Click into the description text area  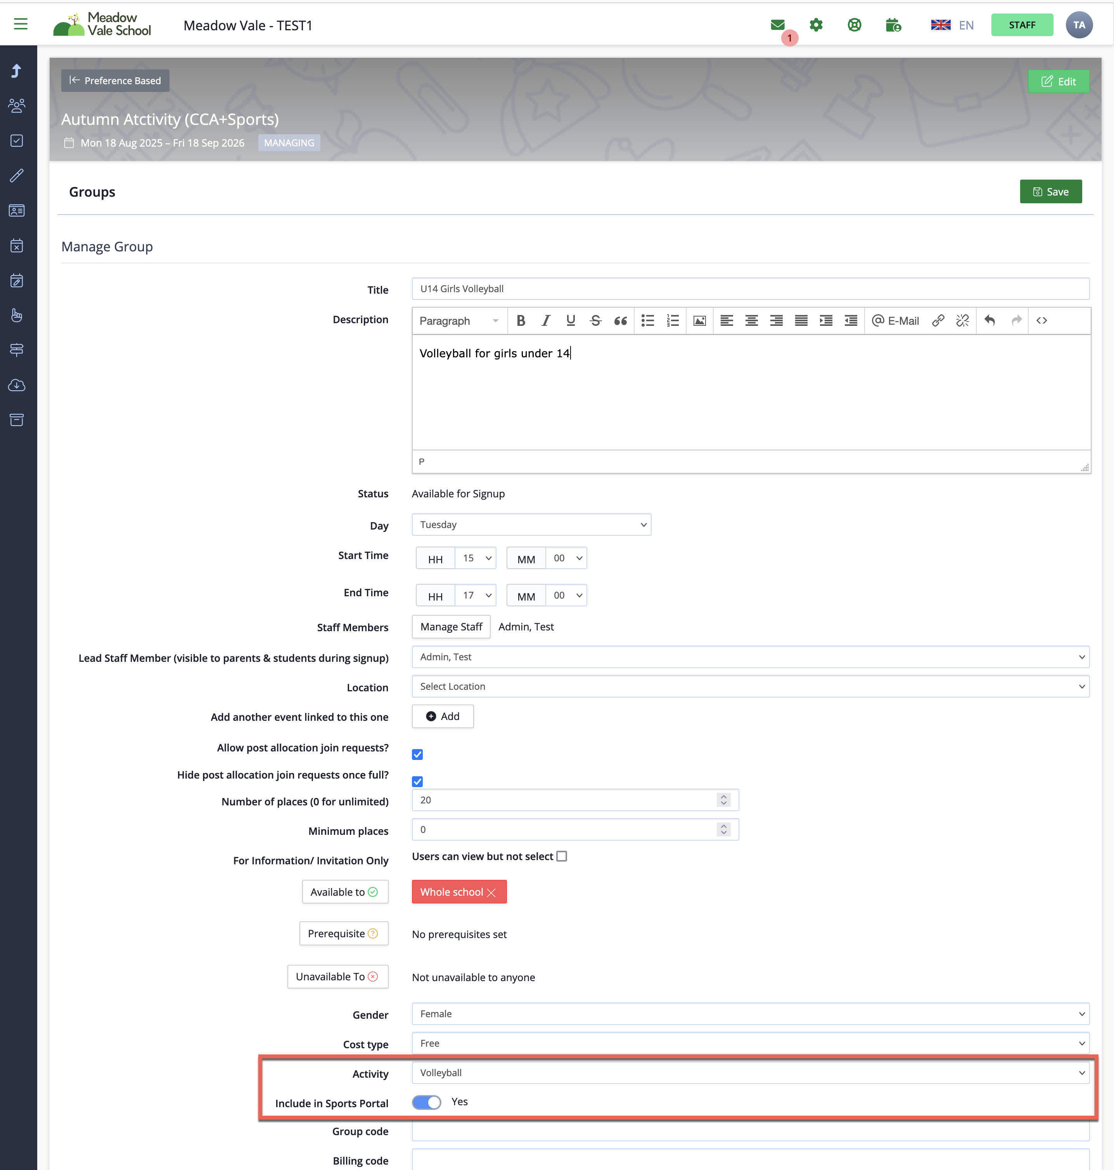pyautogui.click(x=751, y=392)
